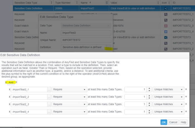Open the Name column options menu
Screen dimensions: 195x128
(x=107, y=2)
